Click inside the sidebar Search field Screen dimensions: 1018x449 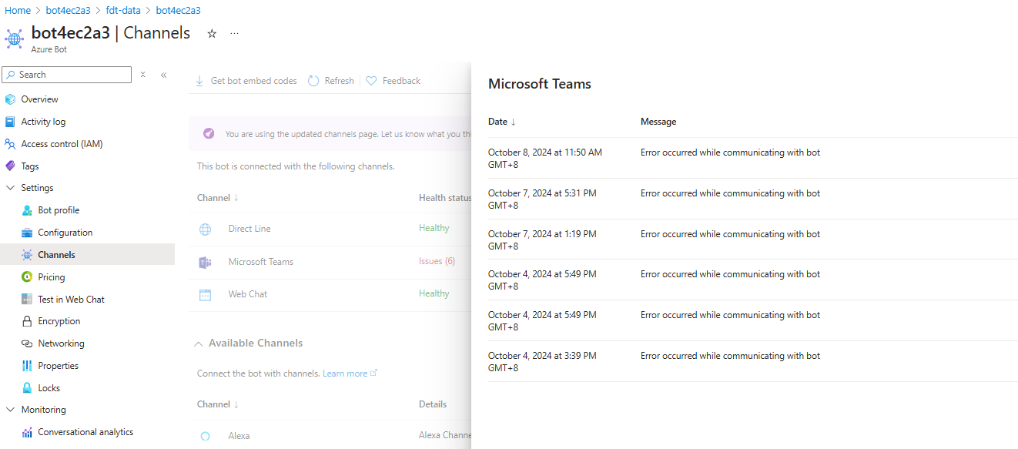[67, 75]
